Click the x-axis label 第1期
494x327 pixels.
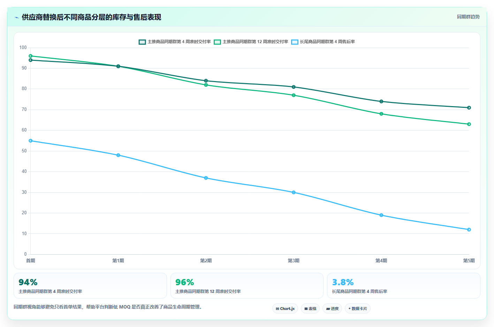118,261
